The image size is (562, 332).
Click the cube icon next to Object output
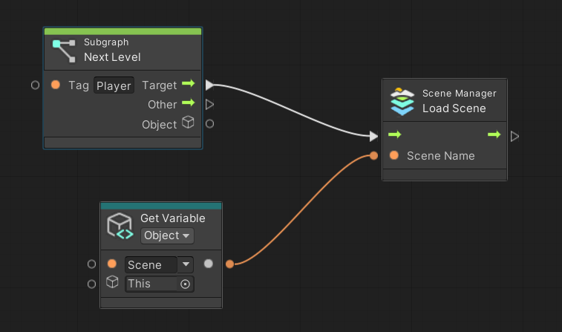pos(188,123)
